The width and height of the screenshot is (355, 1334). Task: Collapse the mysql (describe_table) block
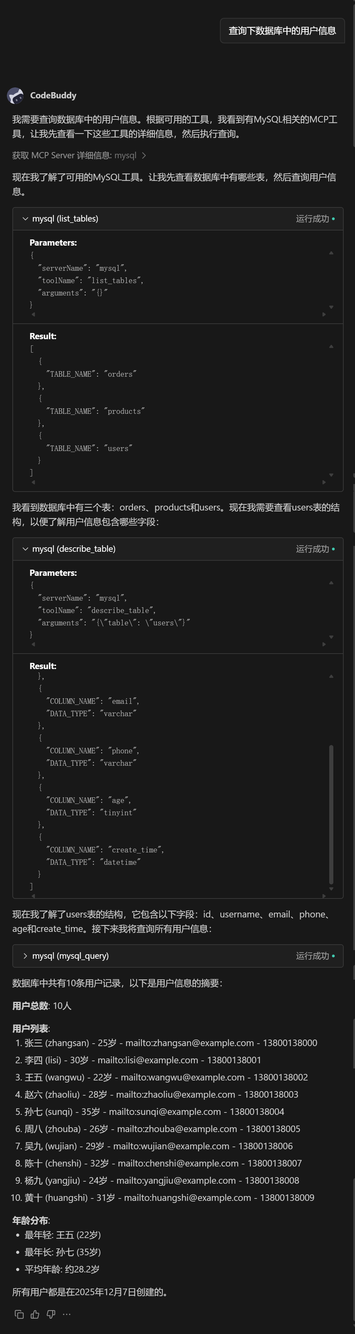pos(25,549)
